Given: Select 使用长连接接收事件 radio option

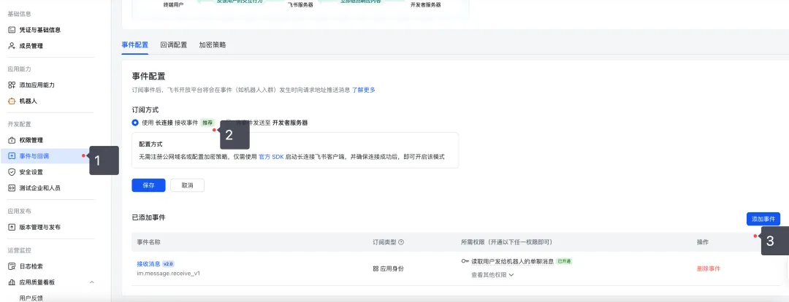Looking at the screenshot, I should click(x=135, y=123).
